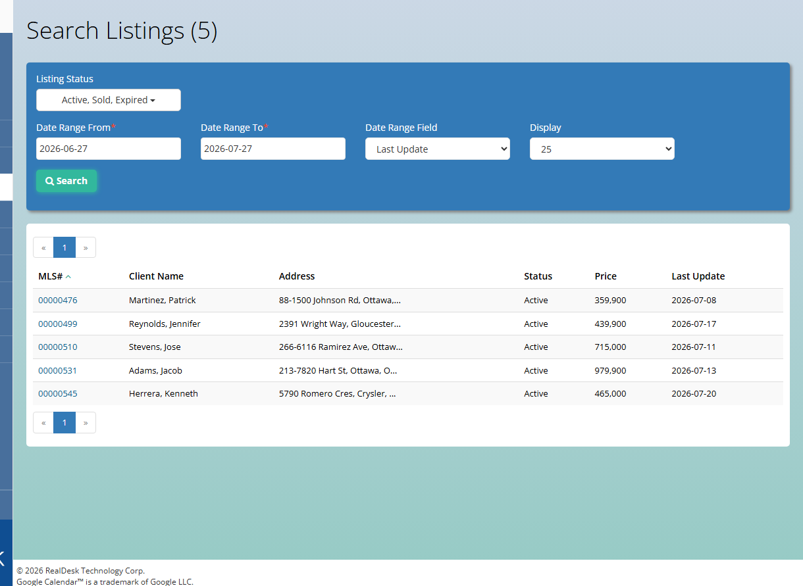This screenshot has width=803, height=586.
Task: Sort by the Price column header
Action: click(x=606, y=276)
